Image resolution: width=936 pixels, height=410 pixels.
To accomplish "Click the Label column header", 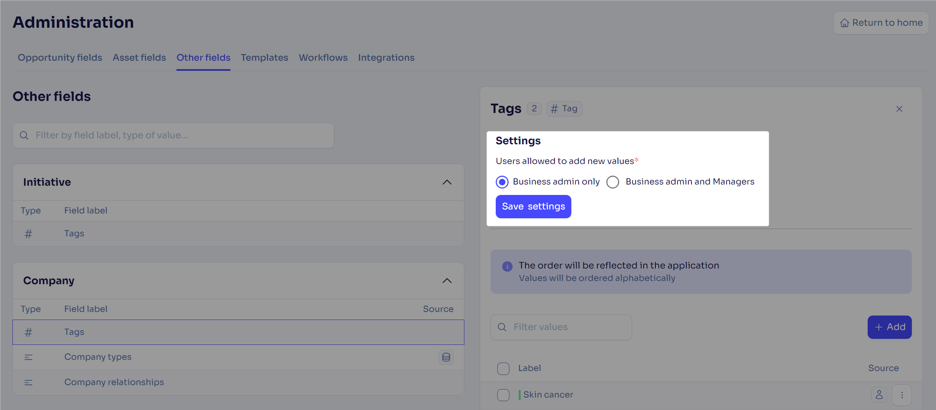I will pos(530,368).
